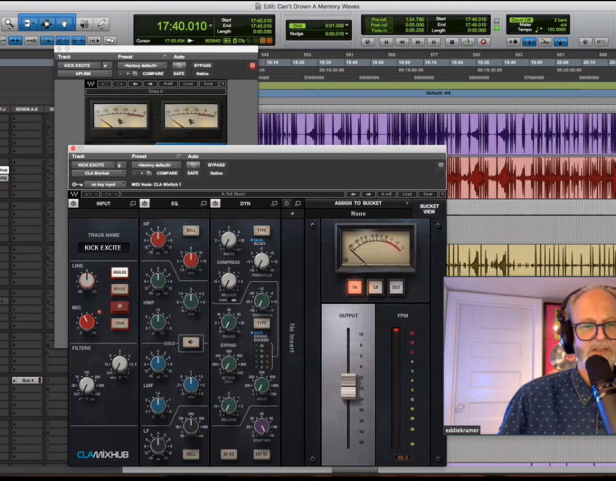Go to end transport button
The image size is (616, 481).
click(x=434, y=42)
